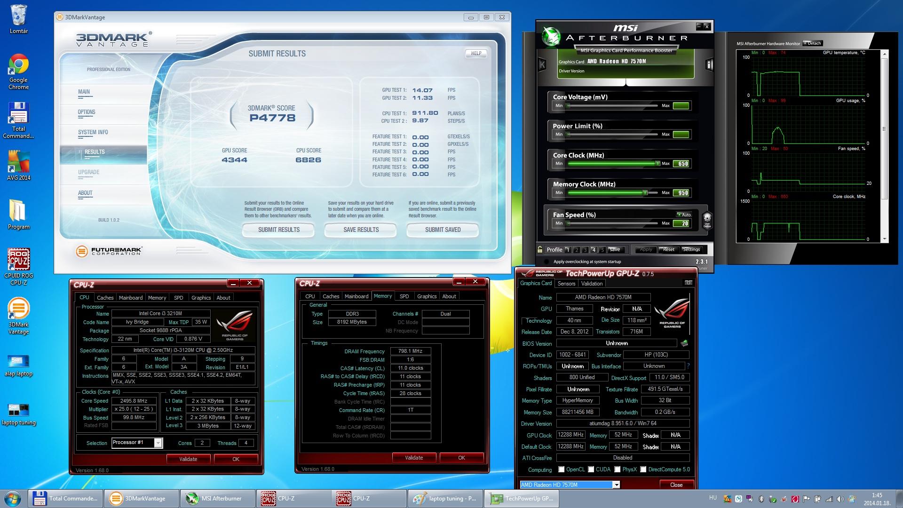Click Core Clock value field 650
This screenshot has height=508, width=903.
(681, 164)
